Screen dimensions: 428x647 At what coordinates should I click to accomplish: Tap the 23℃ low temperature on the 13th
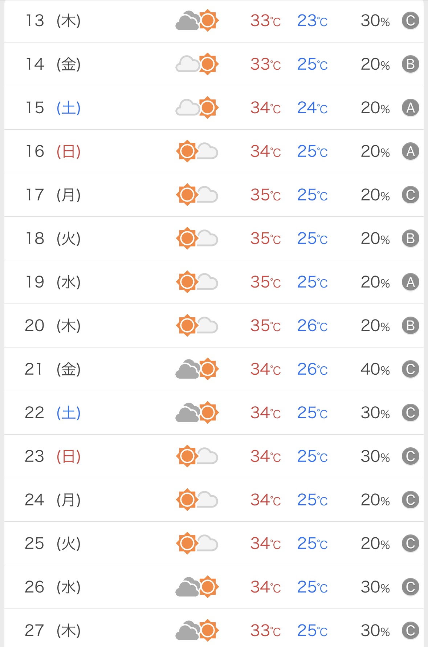click(313, 21)
